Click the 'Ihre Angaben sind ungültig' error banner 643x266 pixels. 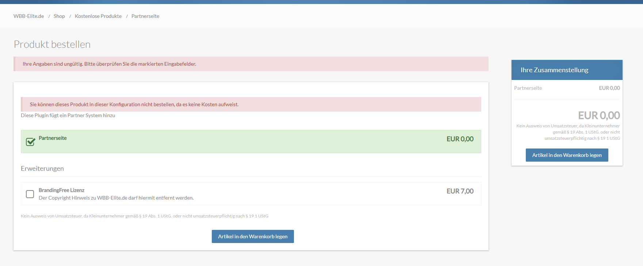[x=110, y=64]
